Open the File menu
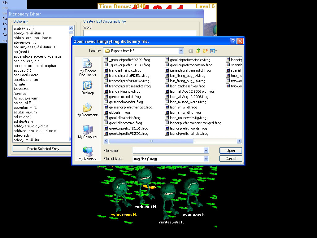The image size is (317, 238). 5,3
